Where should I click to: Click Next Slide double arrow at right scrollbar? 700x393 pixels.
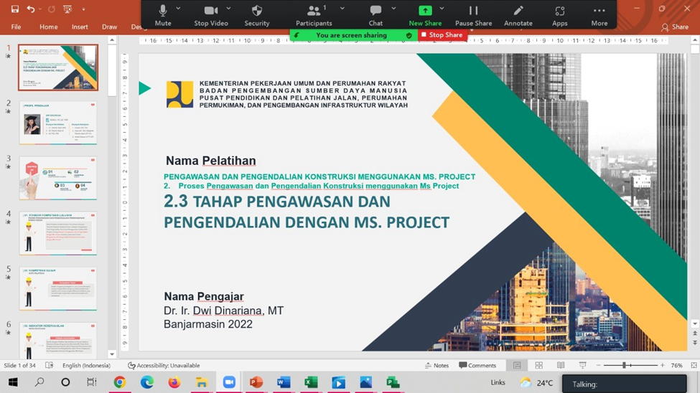695,343
